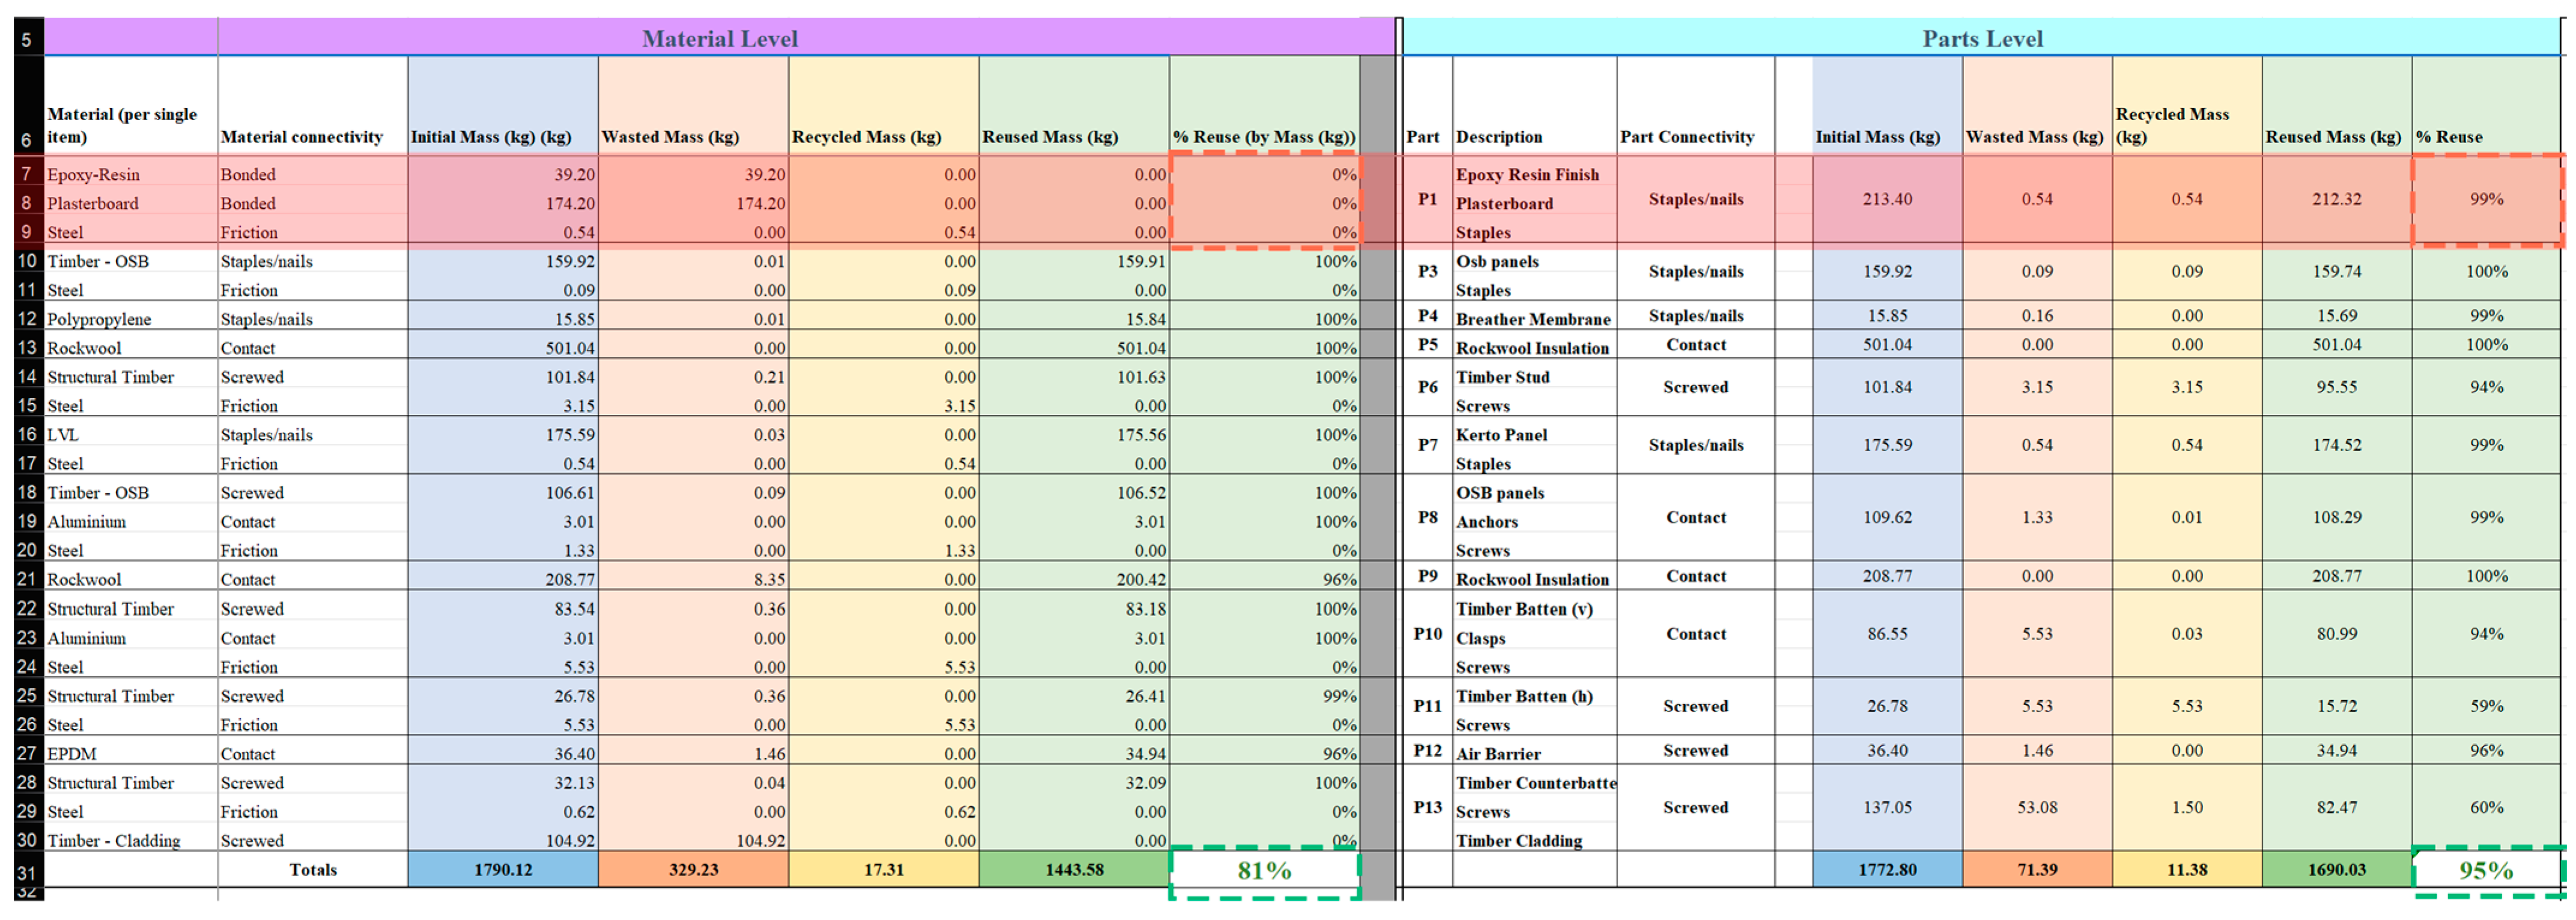Click the 1443.58 reused mass total cell
The image size is (2576, 920).
1074,870
